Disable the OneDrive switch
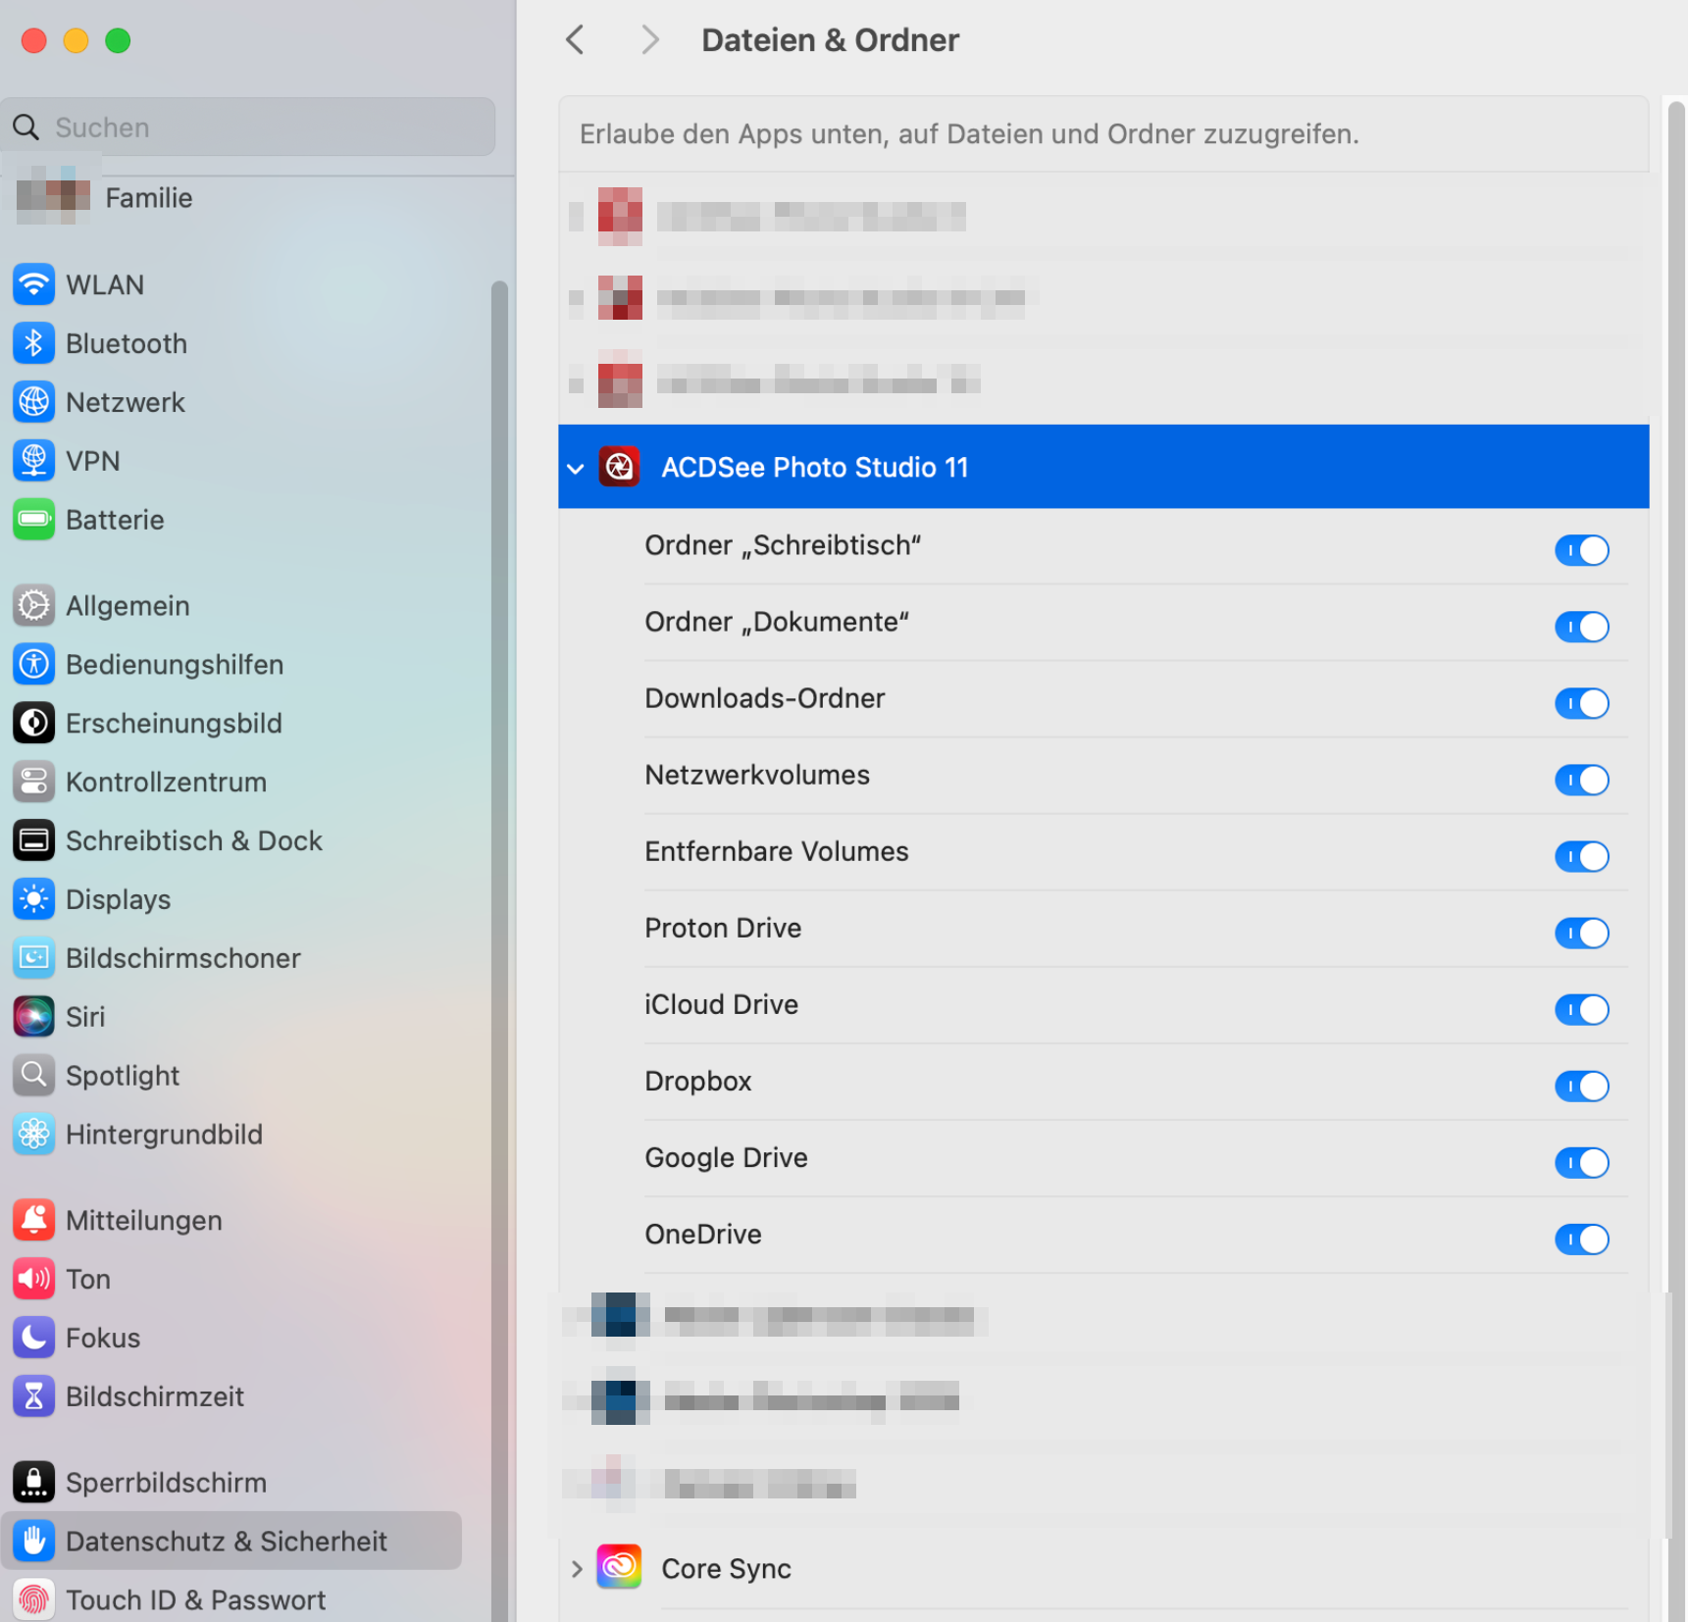 1581,1239
